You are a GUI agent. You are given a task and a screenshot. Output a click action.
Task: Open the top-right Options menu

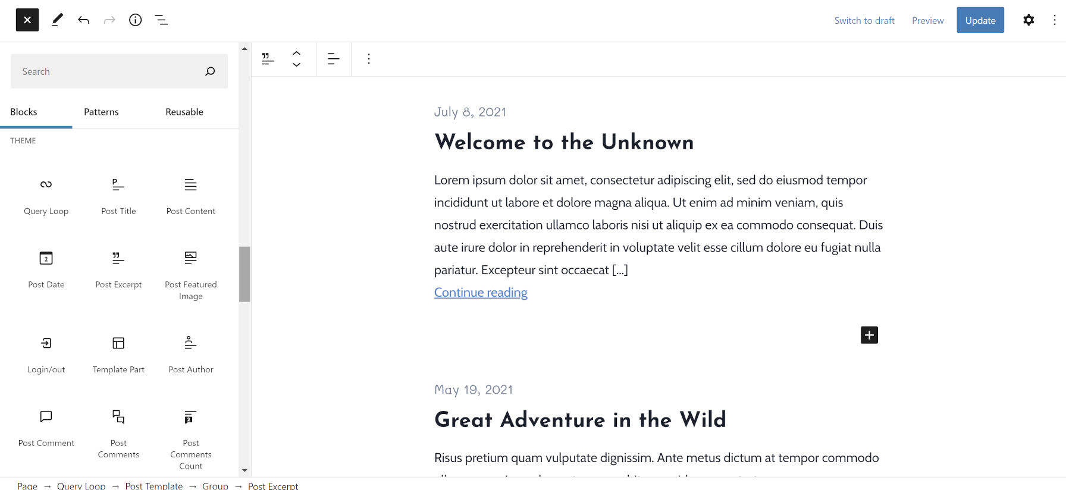coord(1054,20)
